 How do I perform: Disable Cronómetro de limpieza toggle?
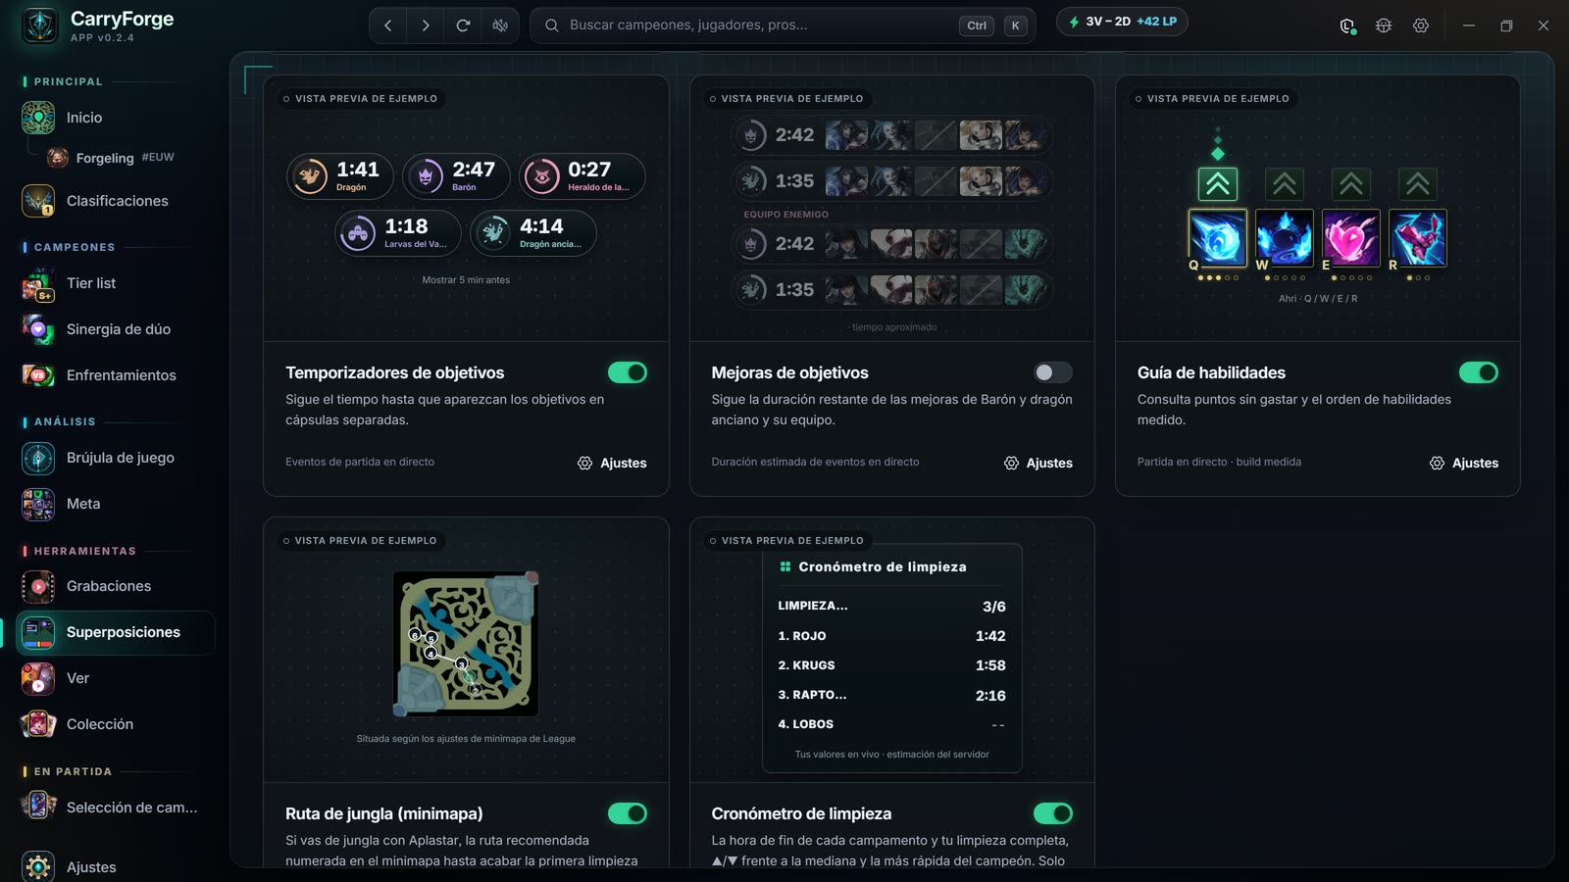(x=1053, y=813)
